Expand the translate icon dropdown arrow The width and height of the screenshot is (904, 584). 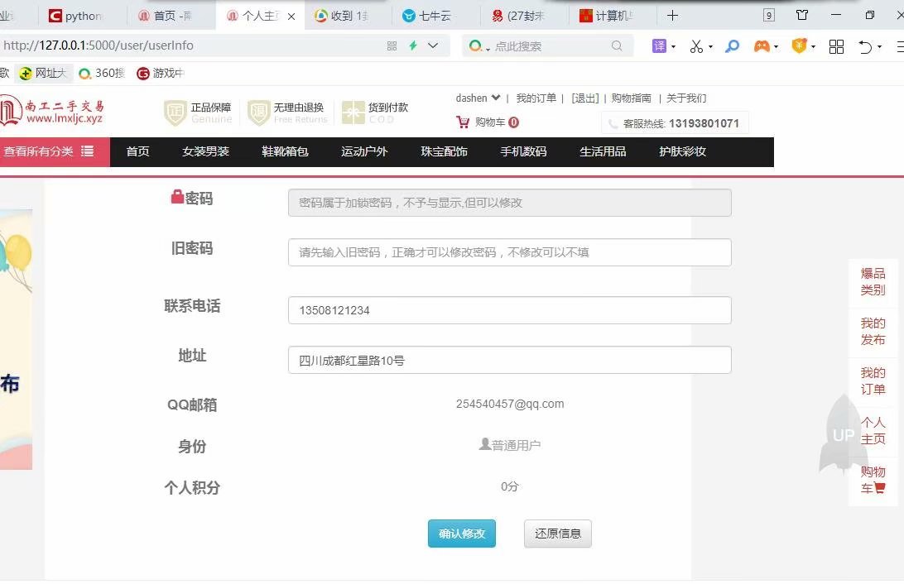[x=673, y=46]
